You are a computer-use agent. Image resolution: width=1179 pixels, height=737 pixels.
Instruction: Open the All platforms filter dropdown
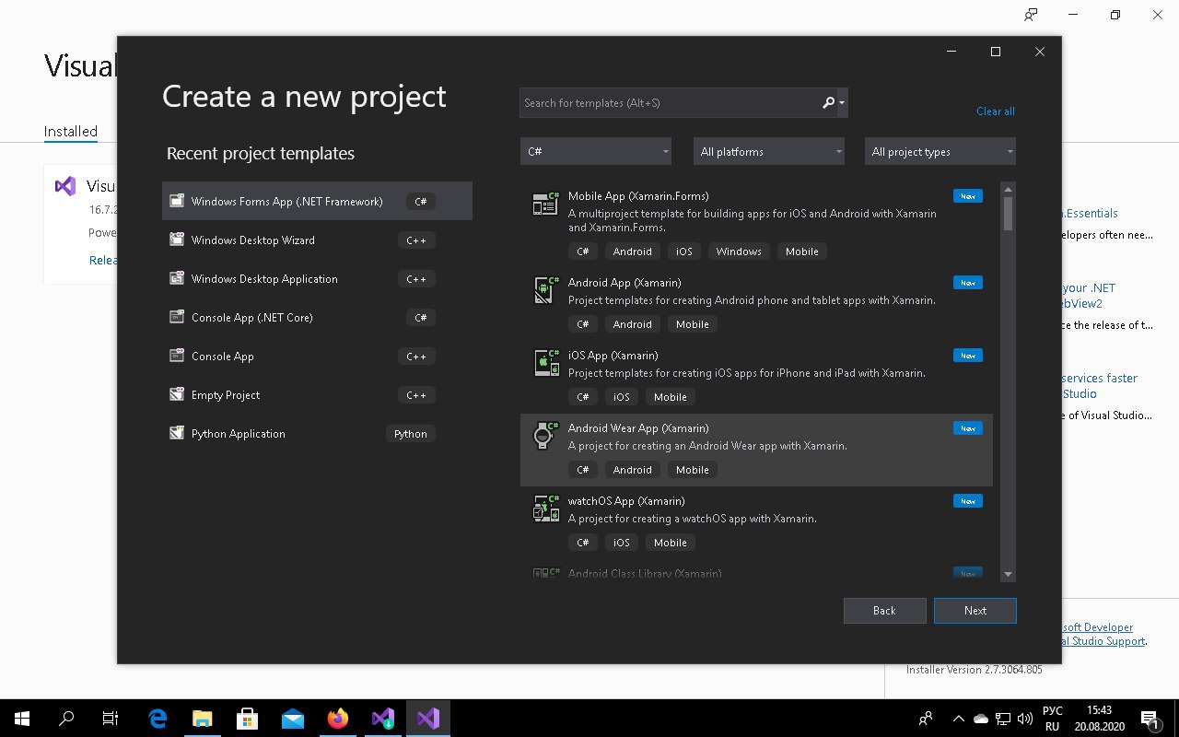point(769,151)
